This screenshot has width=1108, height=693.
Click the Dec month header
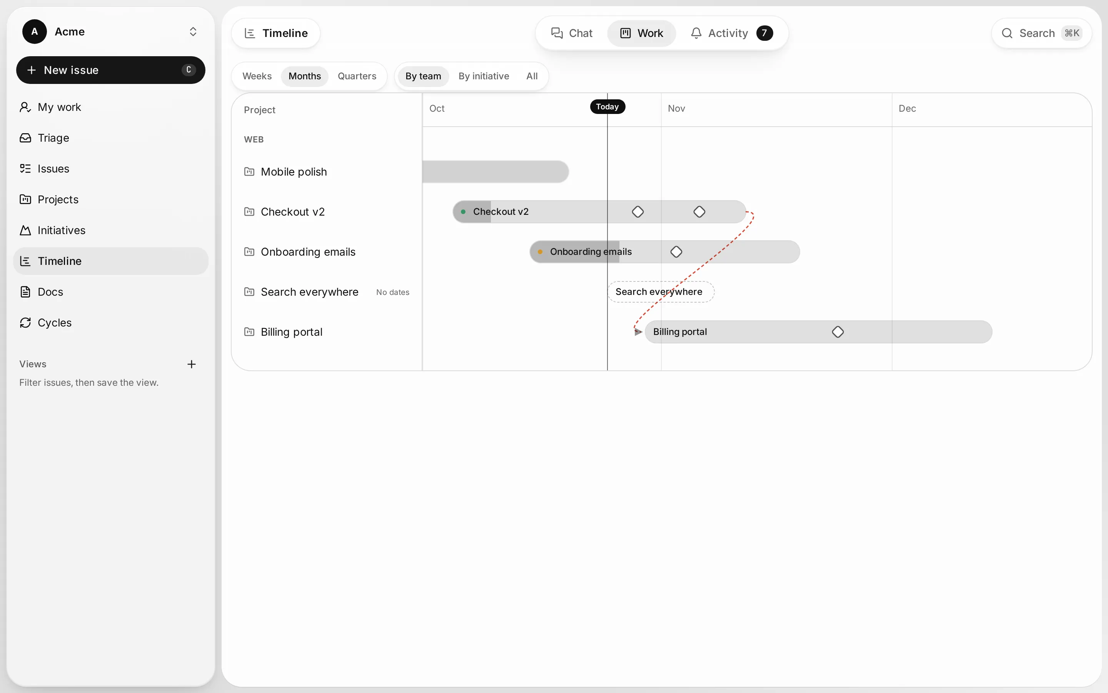tap(907, 109)
